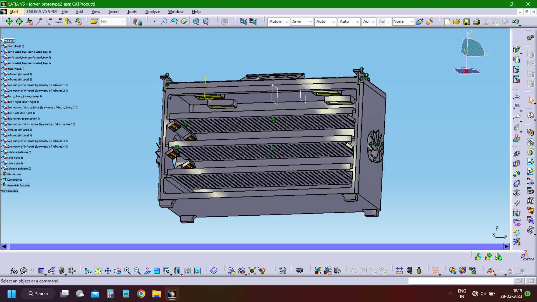Click the Save disk icon
Viewport: 537px width, 302px height.
pyautogui.click(x=467, y=22)
